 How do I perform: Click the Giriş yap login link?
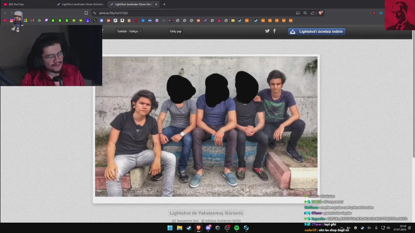coord(175,31)
